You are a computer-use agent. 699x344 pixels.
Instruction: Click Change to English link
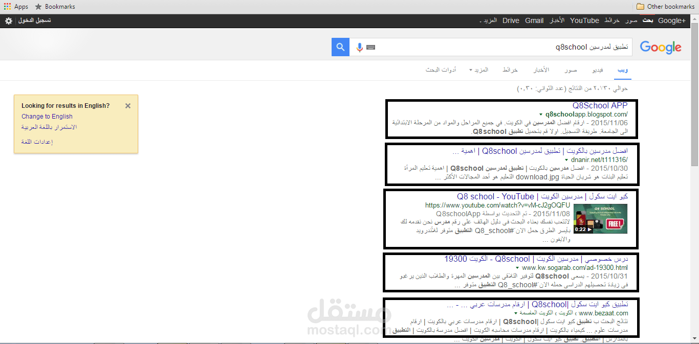click(x=47, y=117)
